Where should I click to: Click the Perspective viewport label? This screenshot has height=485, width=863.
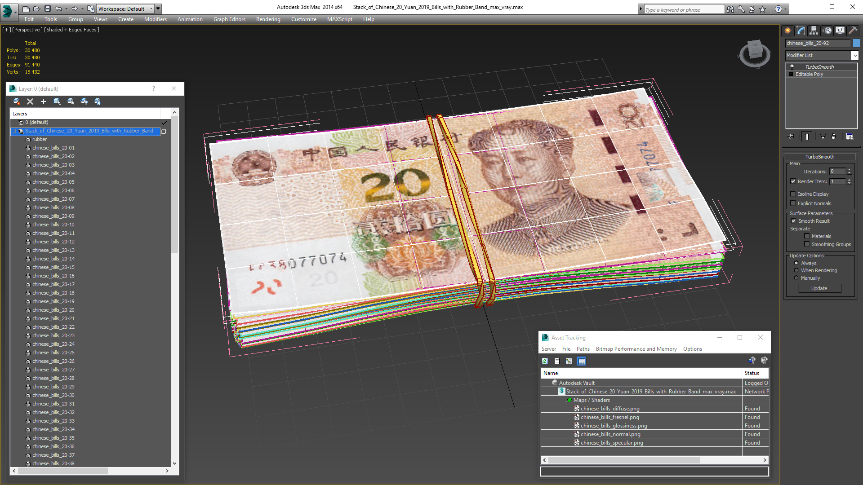tap(27, 30)
